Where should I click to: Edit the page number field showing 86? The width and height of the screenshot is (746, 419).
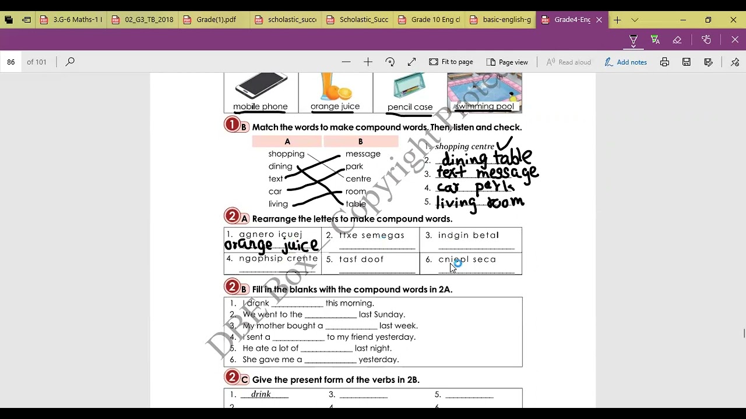11,62
